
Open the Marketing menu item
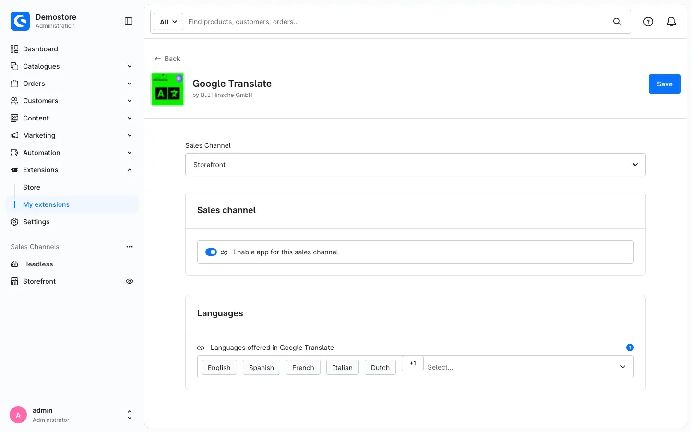click(39, 135)
